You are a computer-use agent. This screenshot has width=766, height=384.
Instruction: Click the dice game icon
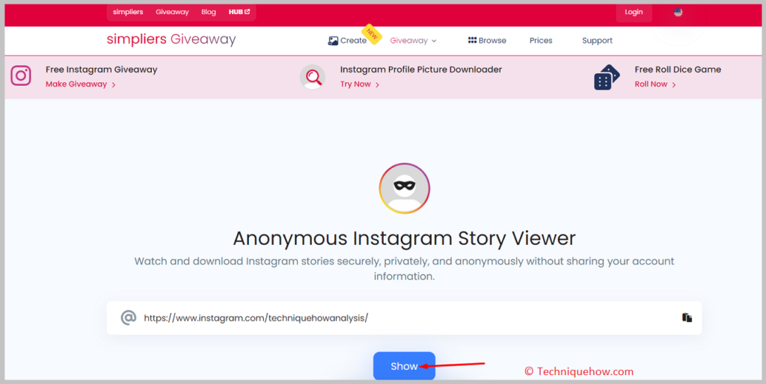607,77
